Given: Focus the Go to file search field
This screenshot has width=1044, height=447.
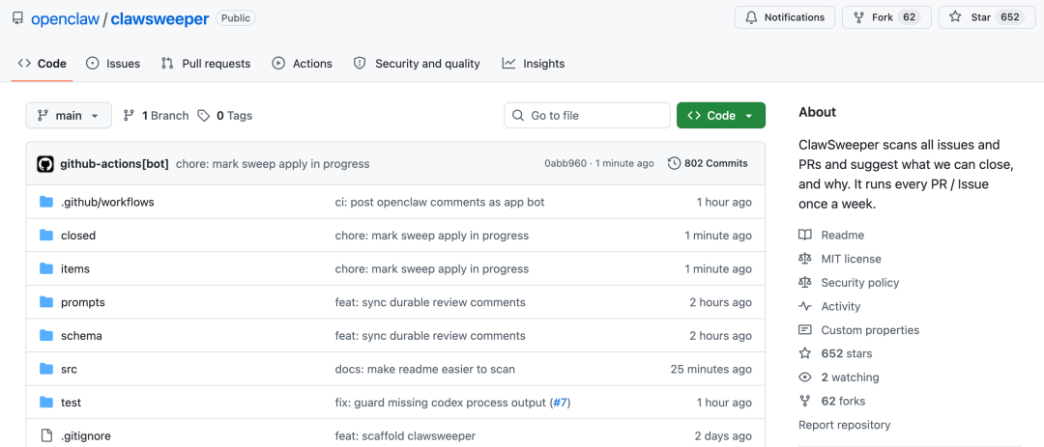Looking at the screenshot, I should coord(588,116).
